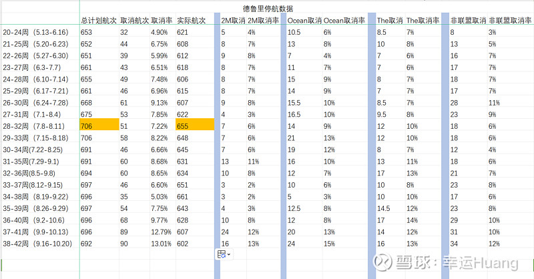
Task: Select row label 36-40周 (9.2-10.6)
Action: [x=34, y=220]
